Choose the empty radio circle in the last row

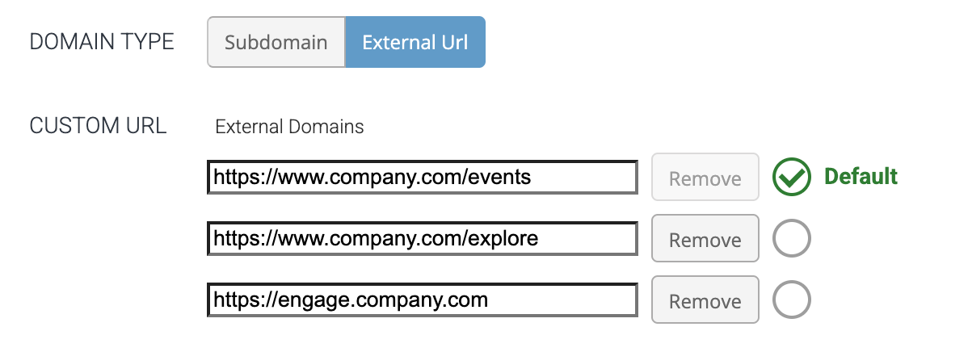(x=792, y=300)
